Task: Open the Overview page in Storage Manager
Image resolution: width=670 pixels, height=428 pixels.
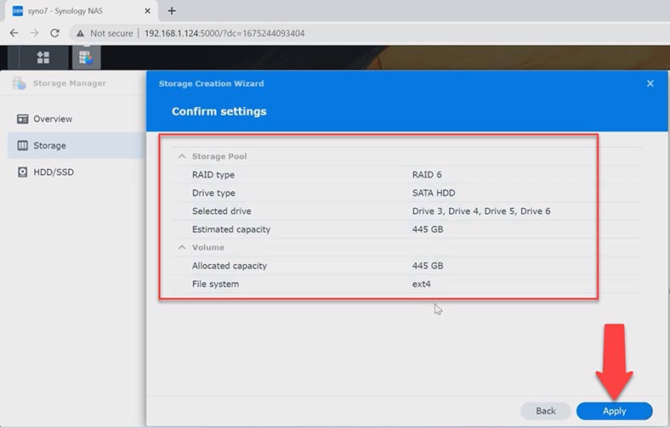Action: click(76, 119)
